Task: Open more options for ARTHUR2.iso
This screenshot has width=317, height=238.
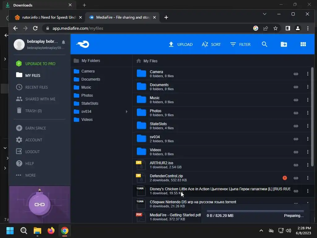Action: pyautogui.click(x=308, y=165)
